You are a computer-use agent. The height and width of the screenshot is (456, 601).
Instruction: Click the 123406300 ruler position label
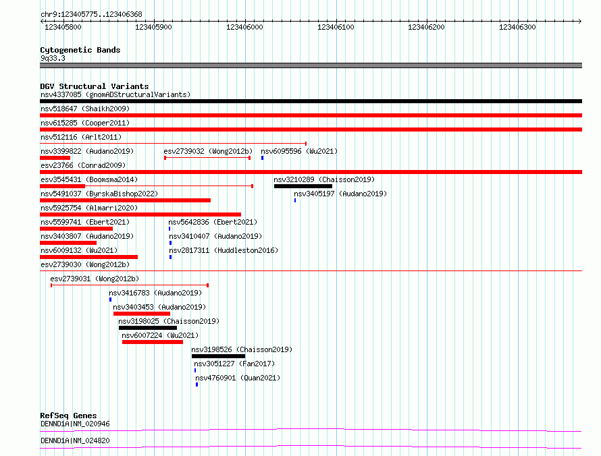pos(517,27)
